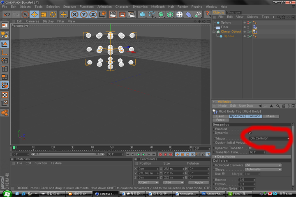Toggle the X-axis lock

[74, 14]
